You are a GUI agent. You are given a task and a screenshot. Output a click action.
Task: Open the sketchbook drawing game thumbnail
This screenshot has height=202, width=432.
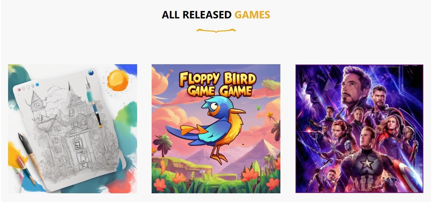tap(73, 129)
